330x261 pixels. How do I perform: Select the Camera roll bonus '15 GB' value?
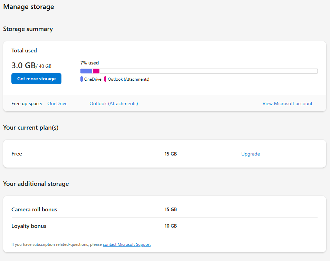(x=171, y=209)
